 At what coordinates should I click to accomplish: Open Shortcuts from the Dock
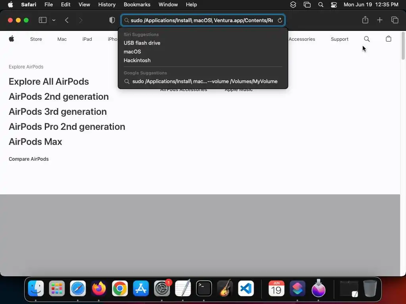tap(297, 288)
